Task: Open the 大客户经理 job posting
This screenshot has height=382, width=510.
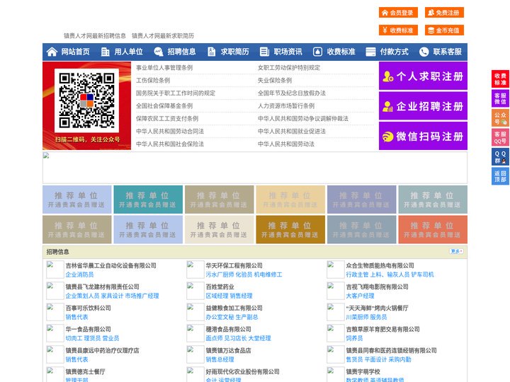Action: click(360, 296)
